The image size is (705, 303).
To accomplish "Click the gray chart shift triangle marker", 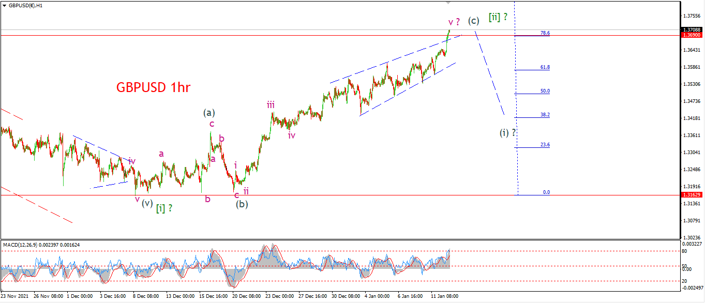I will pyautogui.click(x=448, y=3).
